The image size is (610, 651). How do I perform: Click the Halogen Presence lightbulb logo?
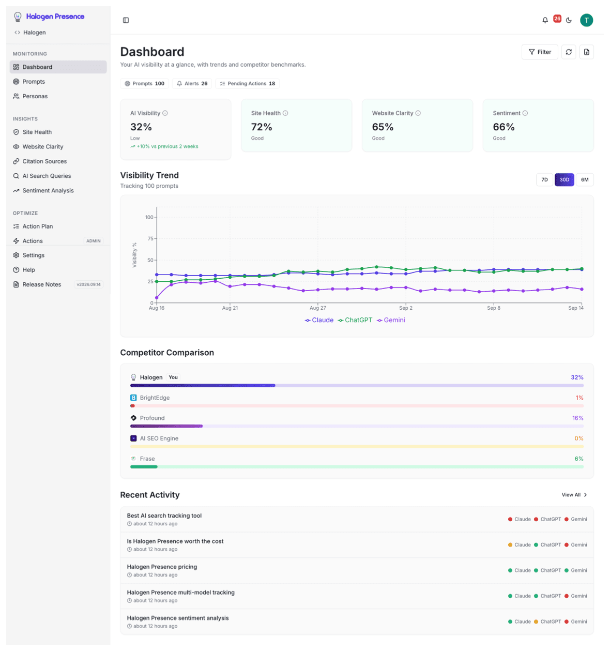click(18, 17)
